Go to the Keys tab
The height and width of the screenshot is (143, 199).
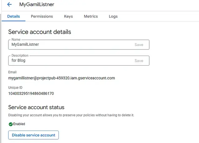(x=68, y=16)
